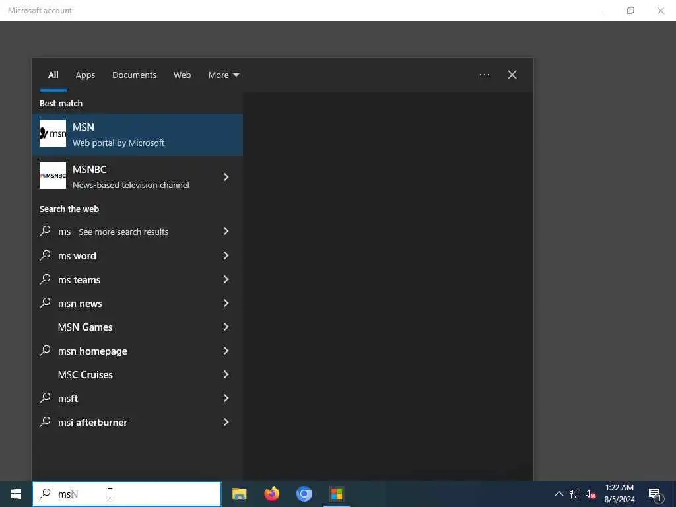Open the notification Action Center icon
This screenshot has height=507, width=676.
tap(655, 494)
